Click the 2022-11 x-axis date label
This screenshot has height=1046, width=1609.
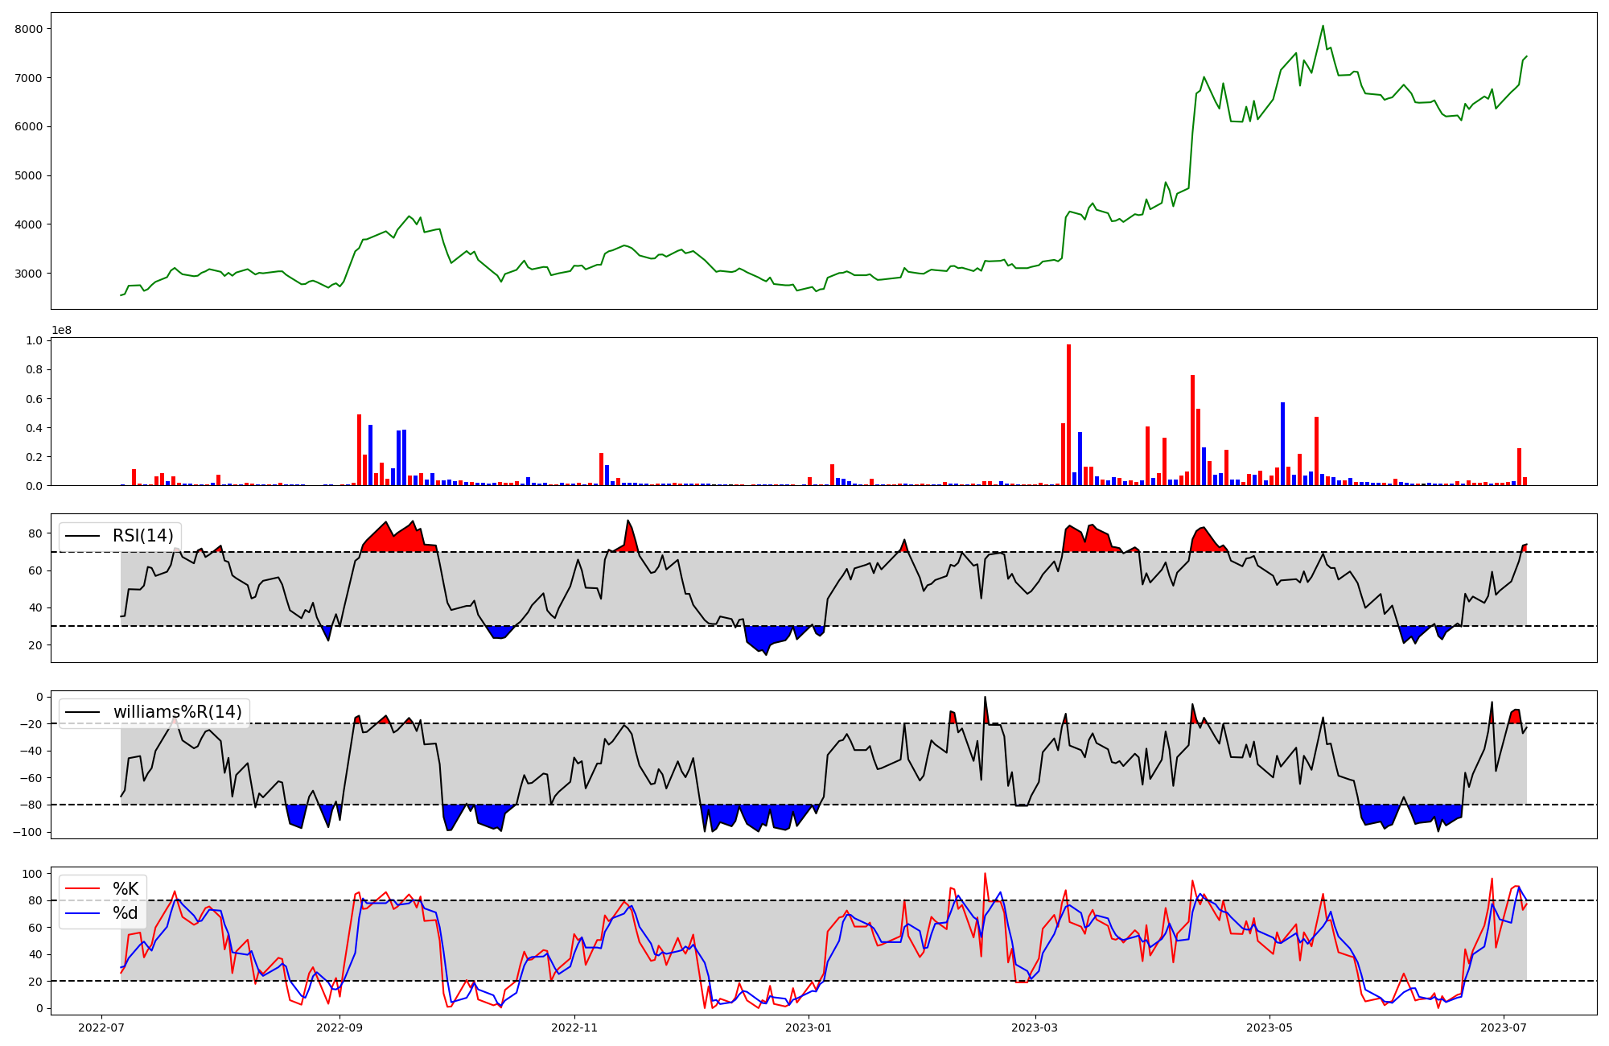(574, 1027)
